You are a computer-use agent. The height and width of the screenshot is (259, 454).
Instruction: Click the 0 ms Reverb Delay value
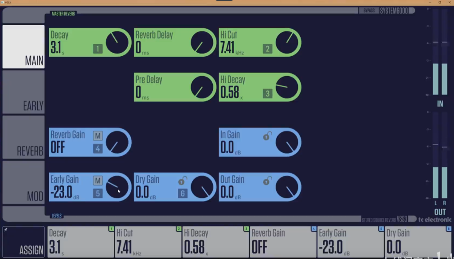tap(142, 48)
